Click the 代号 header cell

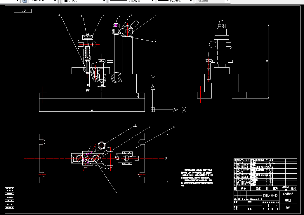[243, 188]
